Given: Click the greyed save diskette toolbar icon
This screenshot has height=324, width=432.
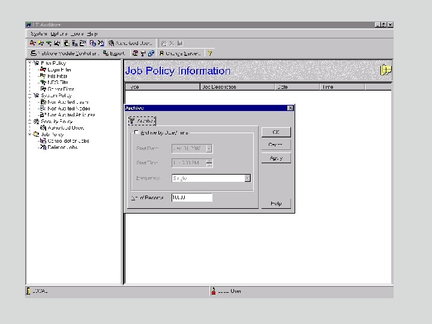Looking at the screenshot, I should click(x=180, y=43).
